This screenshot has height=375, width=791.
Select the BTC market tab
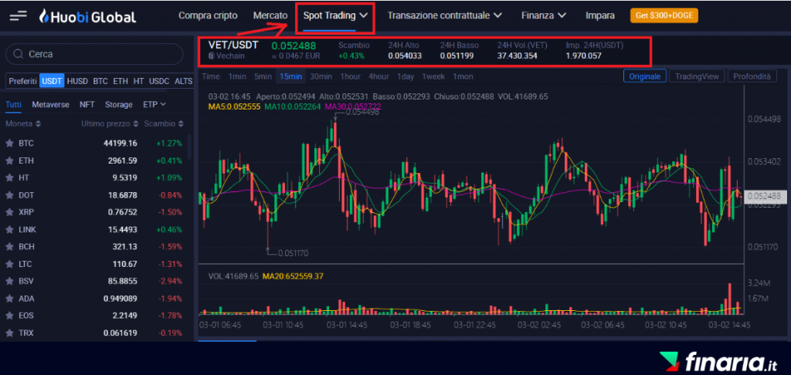click(x=100, y=81)
